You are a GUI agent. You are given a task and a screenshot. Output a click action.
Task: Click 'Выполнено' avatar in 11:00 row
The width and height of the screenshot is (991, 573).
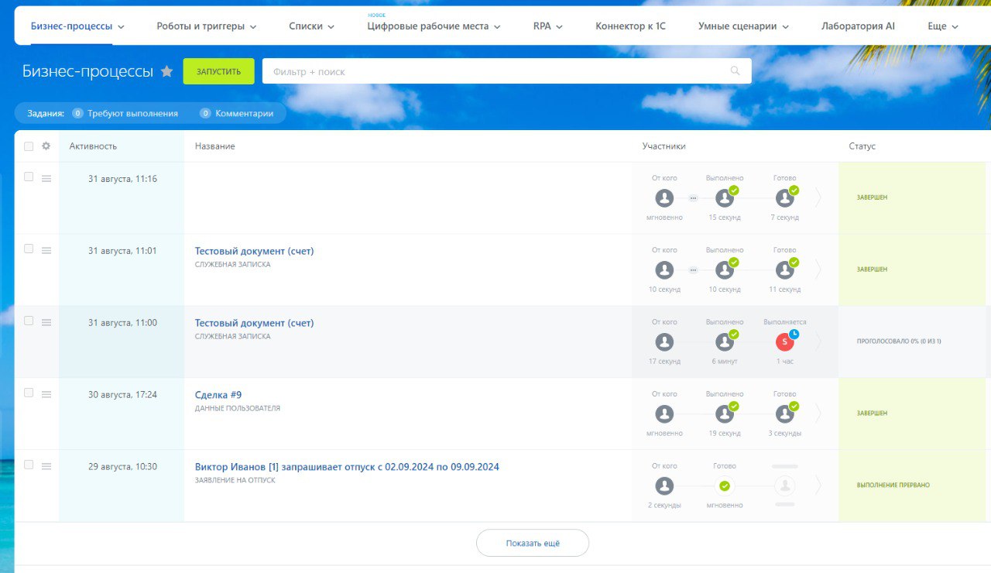point(725,341)
